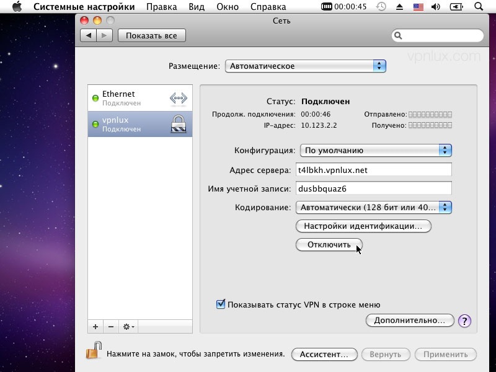Select the vpnlux service in the list
This screenshot has height=372, width=496.
(x=140, y=124)
